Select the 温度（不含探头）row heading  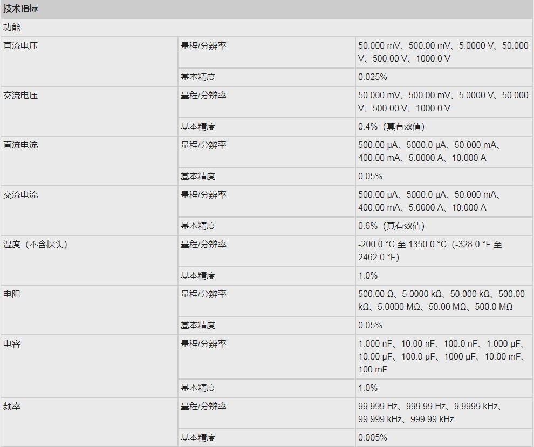tap(36, 245)
